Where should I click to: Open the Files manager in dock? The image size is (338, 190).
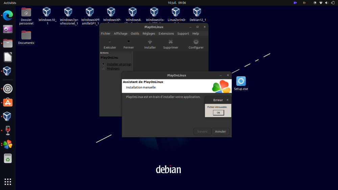8,43
